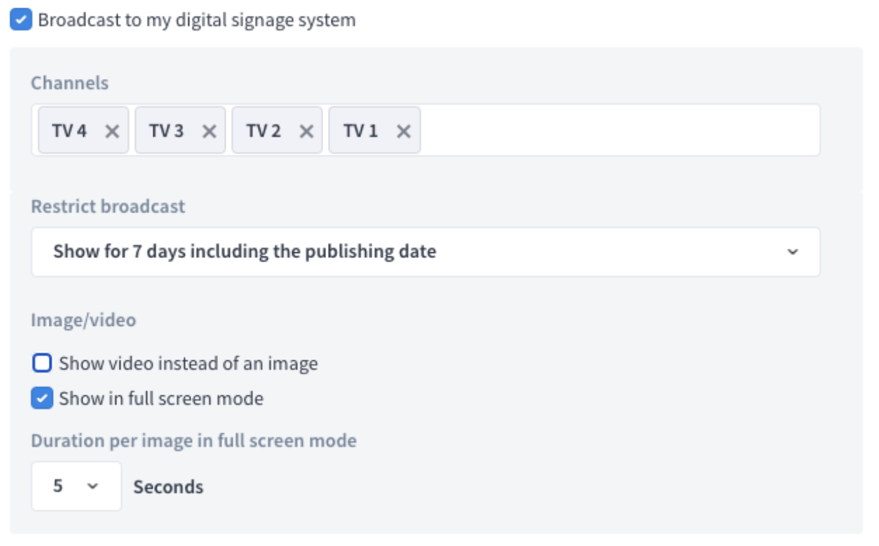Enable Show video instead of an image
879x546 pixels.
pyautogui.click(x=43, y=362)
